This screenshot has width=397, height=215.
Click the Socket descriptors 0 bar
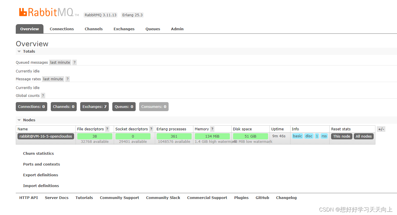[x=133, y=136]
